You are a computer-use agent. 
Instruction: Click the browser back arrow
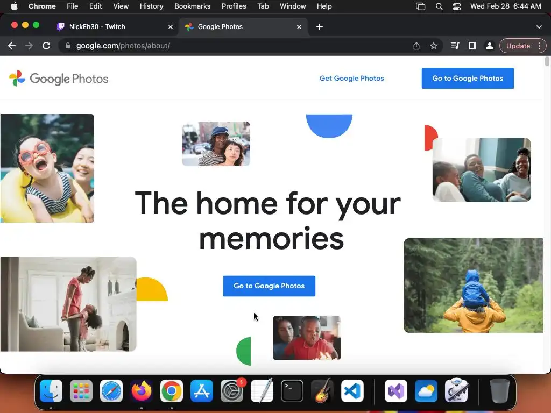(x=12, y=46)
